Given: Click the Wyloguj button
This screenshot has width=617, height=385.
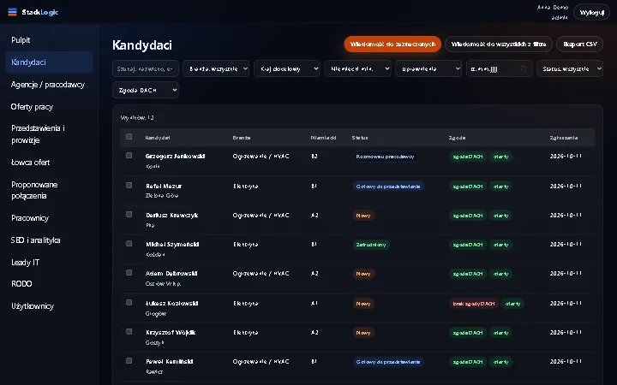Looking at the screenshot, I should (x=591, y=12).
